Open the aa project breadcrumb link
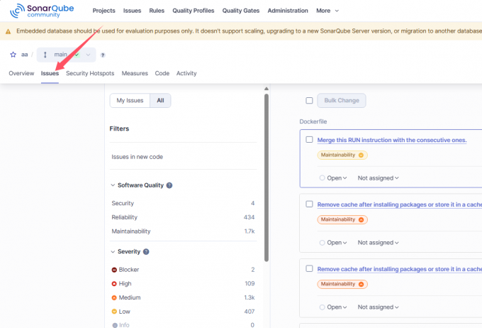 pos(24,55)
